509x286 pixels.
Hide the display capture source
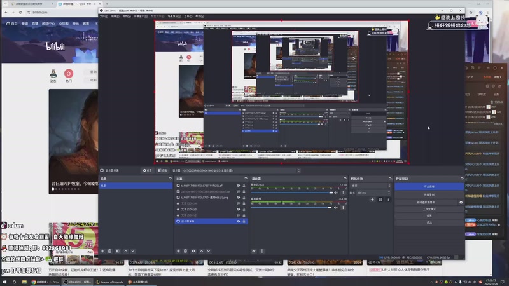[x=238, y=221]
